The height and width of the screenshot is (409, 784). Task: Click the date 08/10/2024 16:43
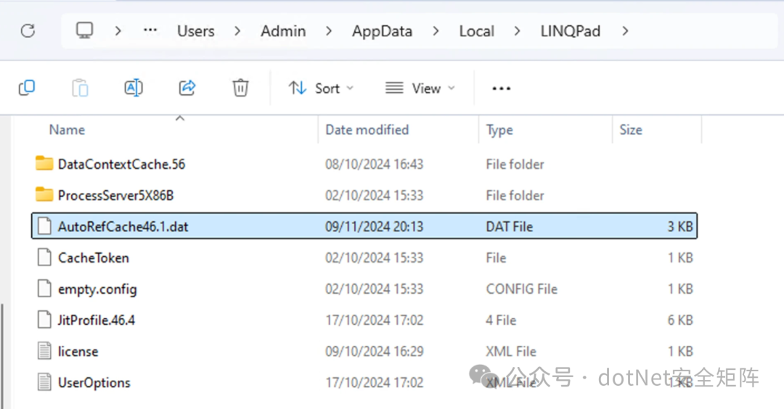[374, 164]
